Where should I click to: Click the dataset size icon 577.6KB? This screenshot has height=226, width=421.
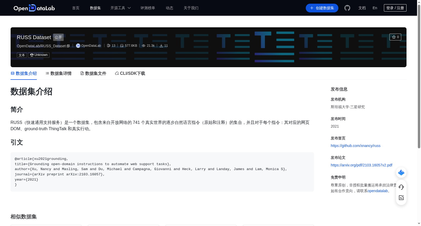tap(122, 46)
